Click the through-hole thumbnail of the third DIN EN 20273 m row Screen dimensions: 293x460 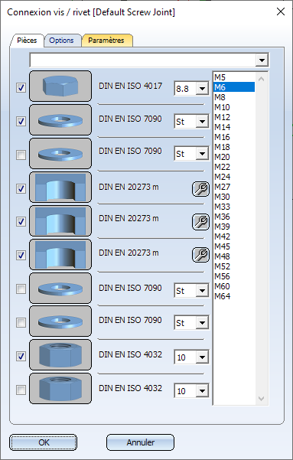(x=60, y=254)
